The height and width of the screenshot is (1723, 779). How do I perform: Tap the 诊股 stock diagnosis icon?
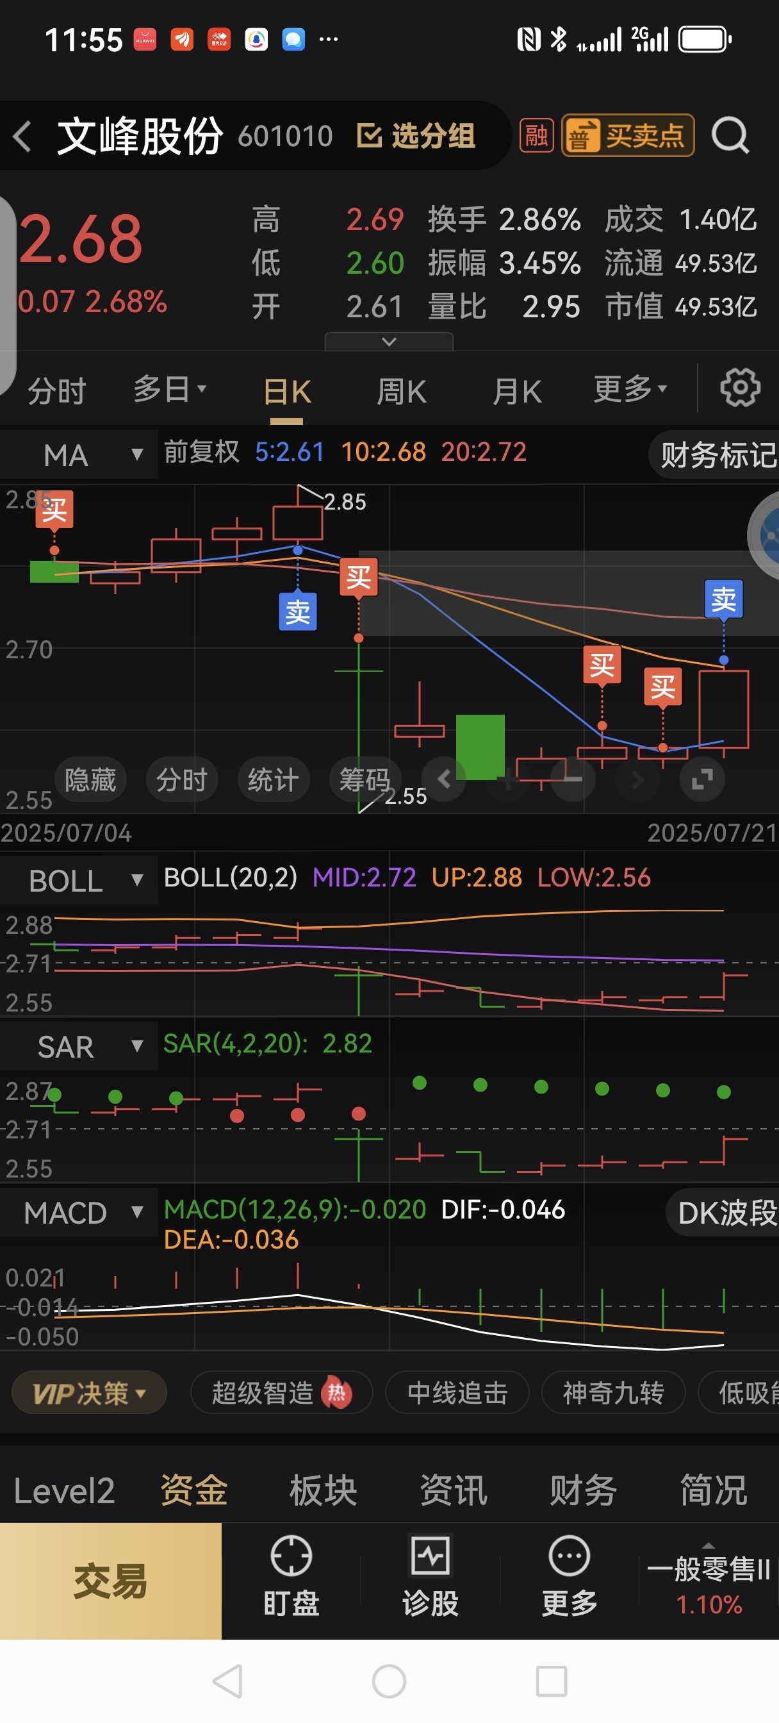430,1576
